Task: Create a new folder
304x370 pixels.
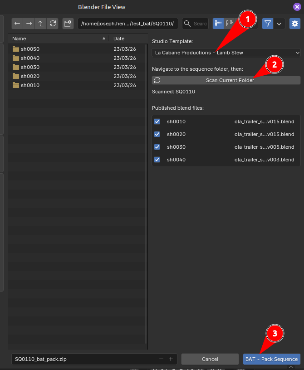Action: tap(68, 24)
